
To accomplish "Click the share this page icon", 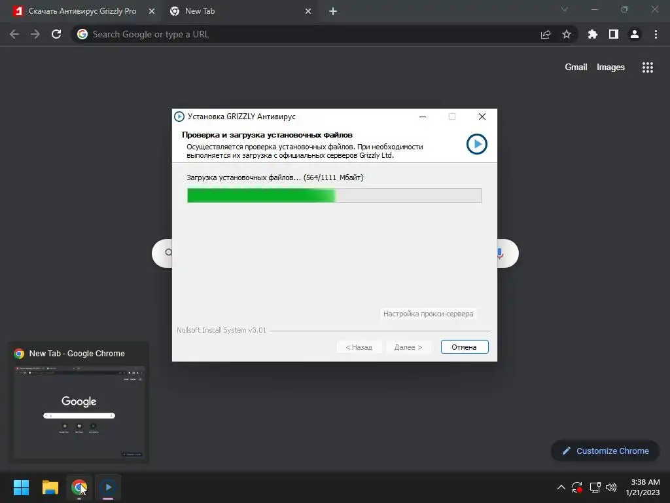I will coord(546,34).
